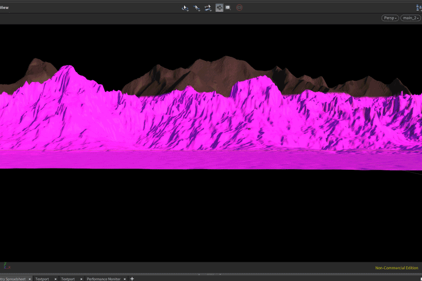Switch to the Geometry Spreadsheet tab

[13, 279]
